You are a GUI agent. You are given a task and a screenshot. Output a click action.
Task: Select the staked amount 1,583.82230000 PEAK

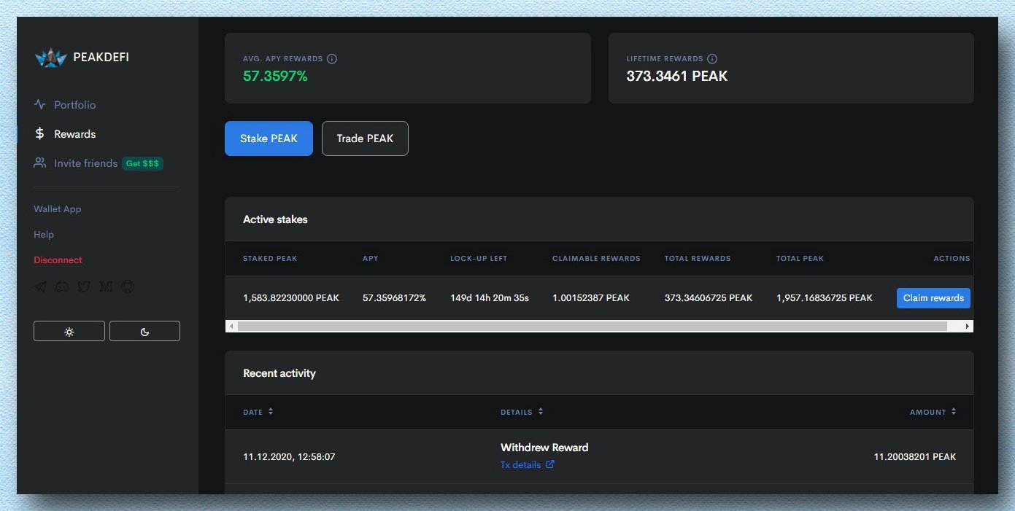[291, 298]
